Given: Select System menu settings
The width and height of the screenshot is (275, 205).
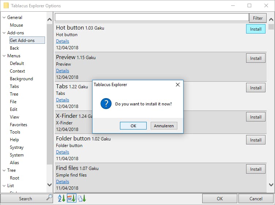Looking at the screenshot, I should click(x=17, y=155).
